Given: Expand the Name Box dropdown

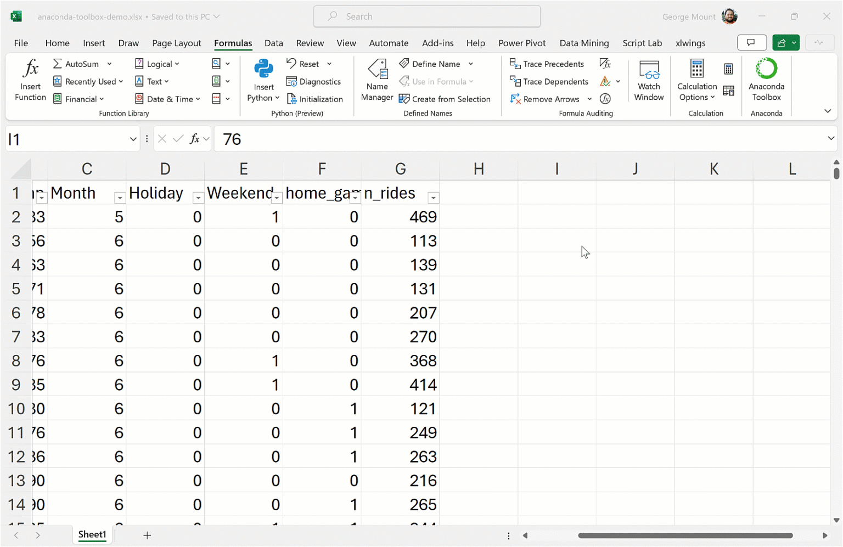Looking at the screenshot, I should [x=133, y=139].
